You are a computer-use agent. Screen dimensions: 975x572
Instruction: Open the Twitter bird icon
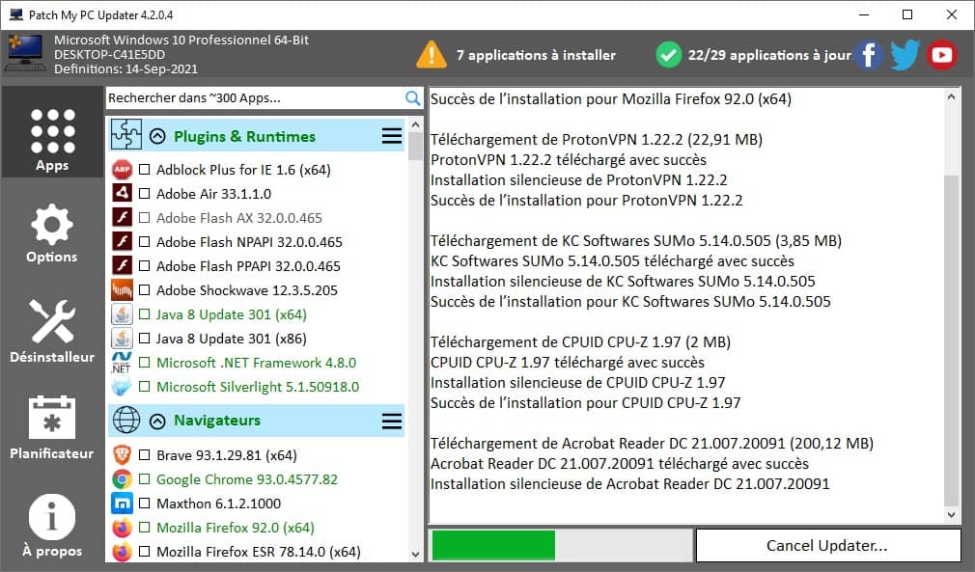pos(905,55)
